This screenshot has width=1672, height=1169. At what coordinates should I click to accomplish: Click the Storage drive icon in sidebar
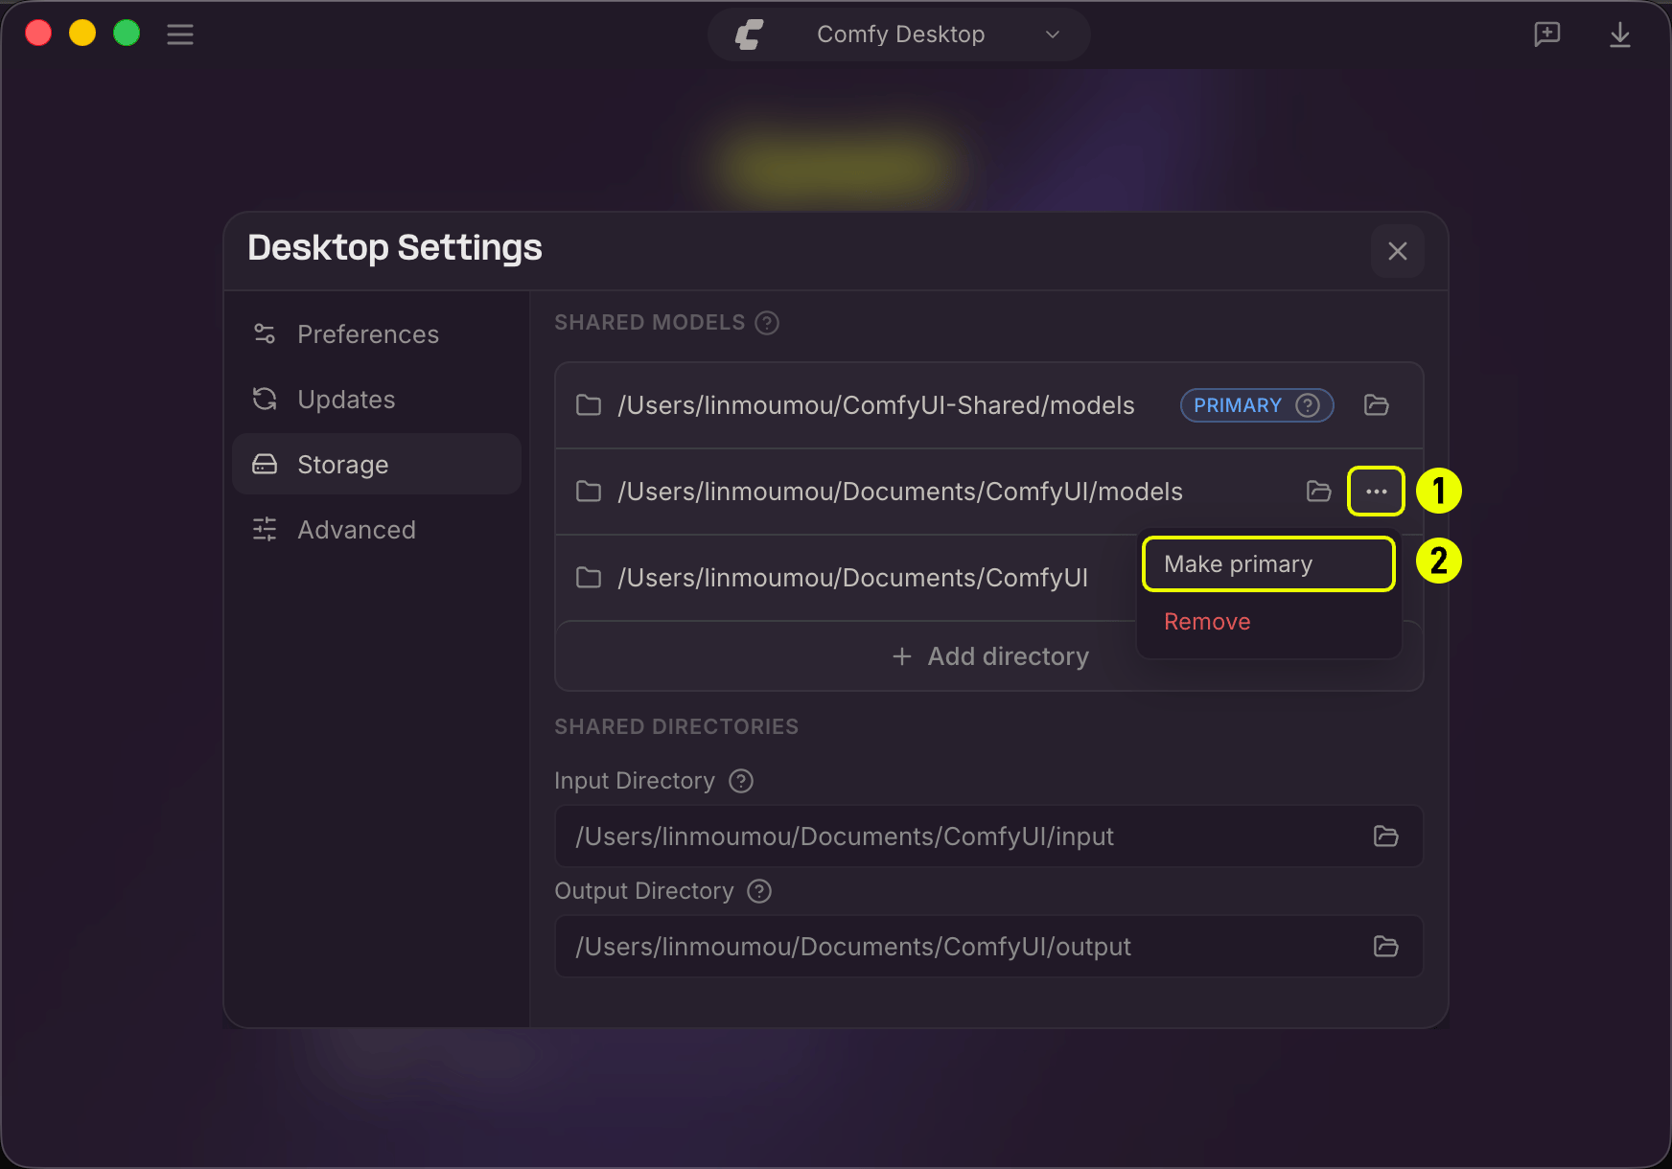point(265,465)
